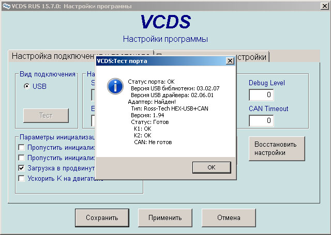Close the VCDS:Тест порта dialog with X
Viewport: 331px width, 235px height.
230,61
